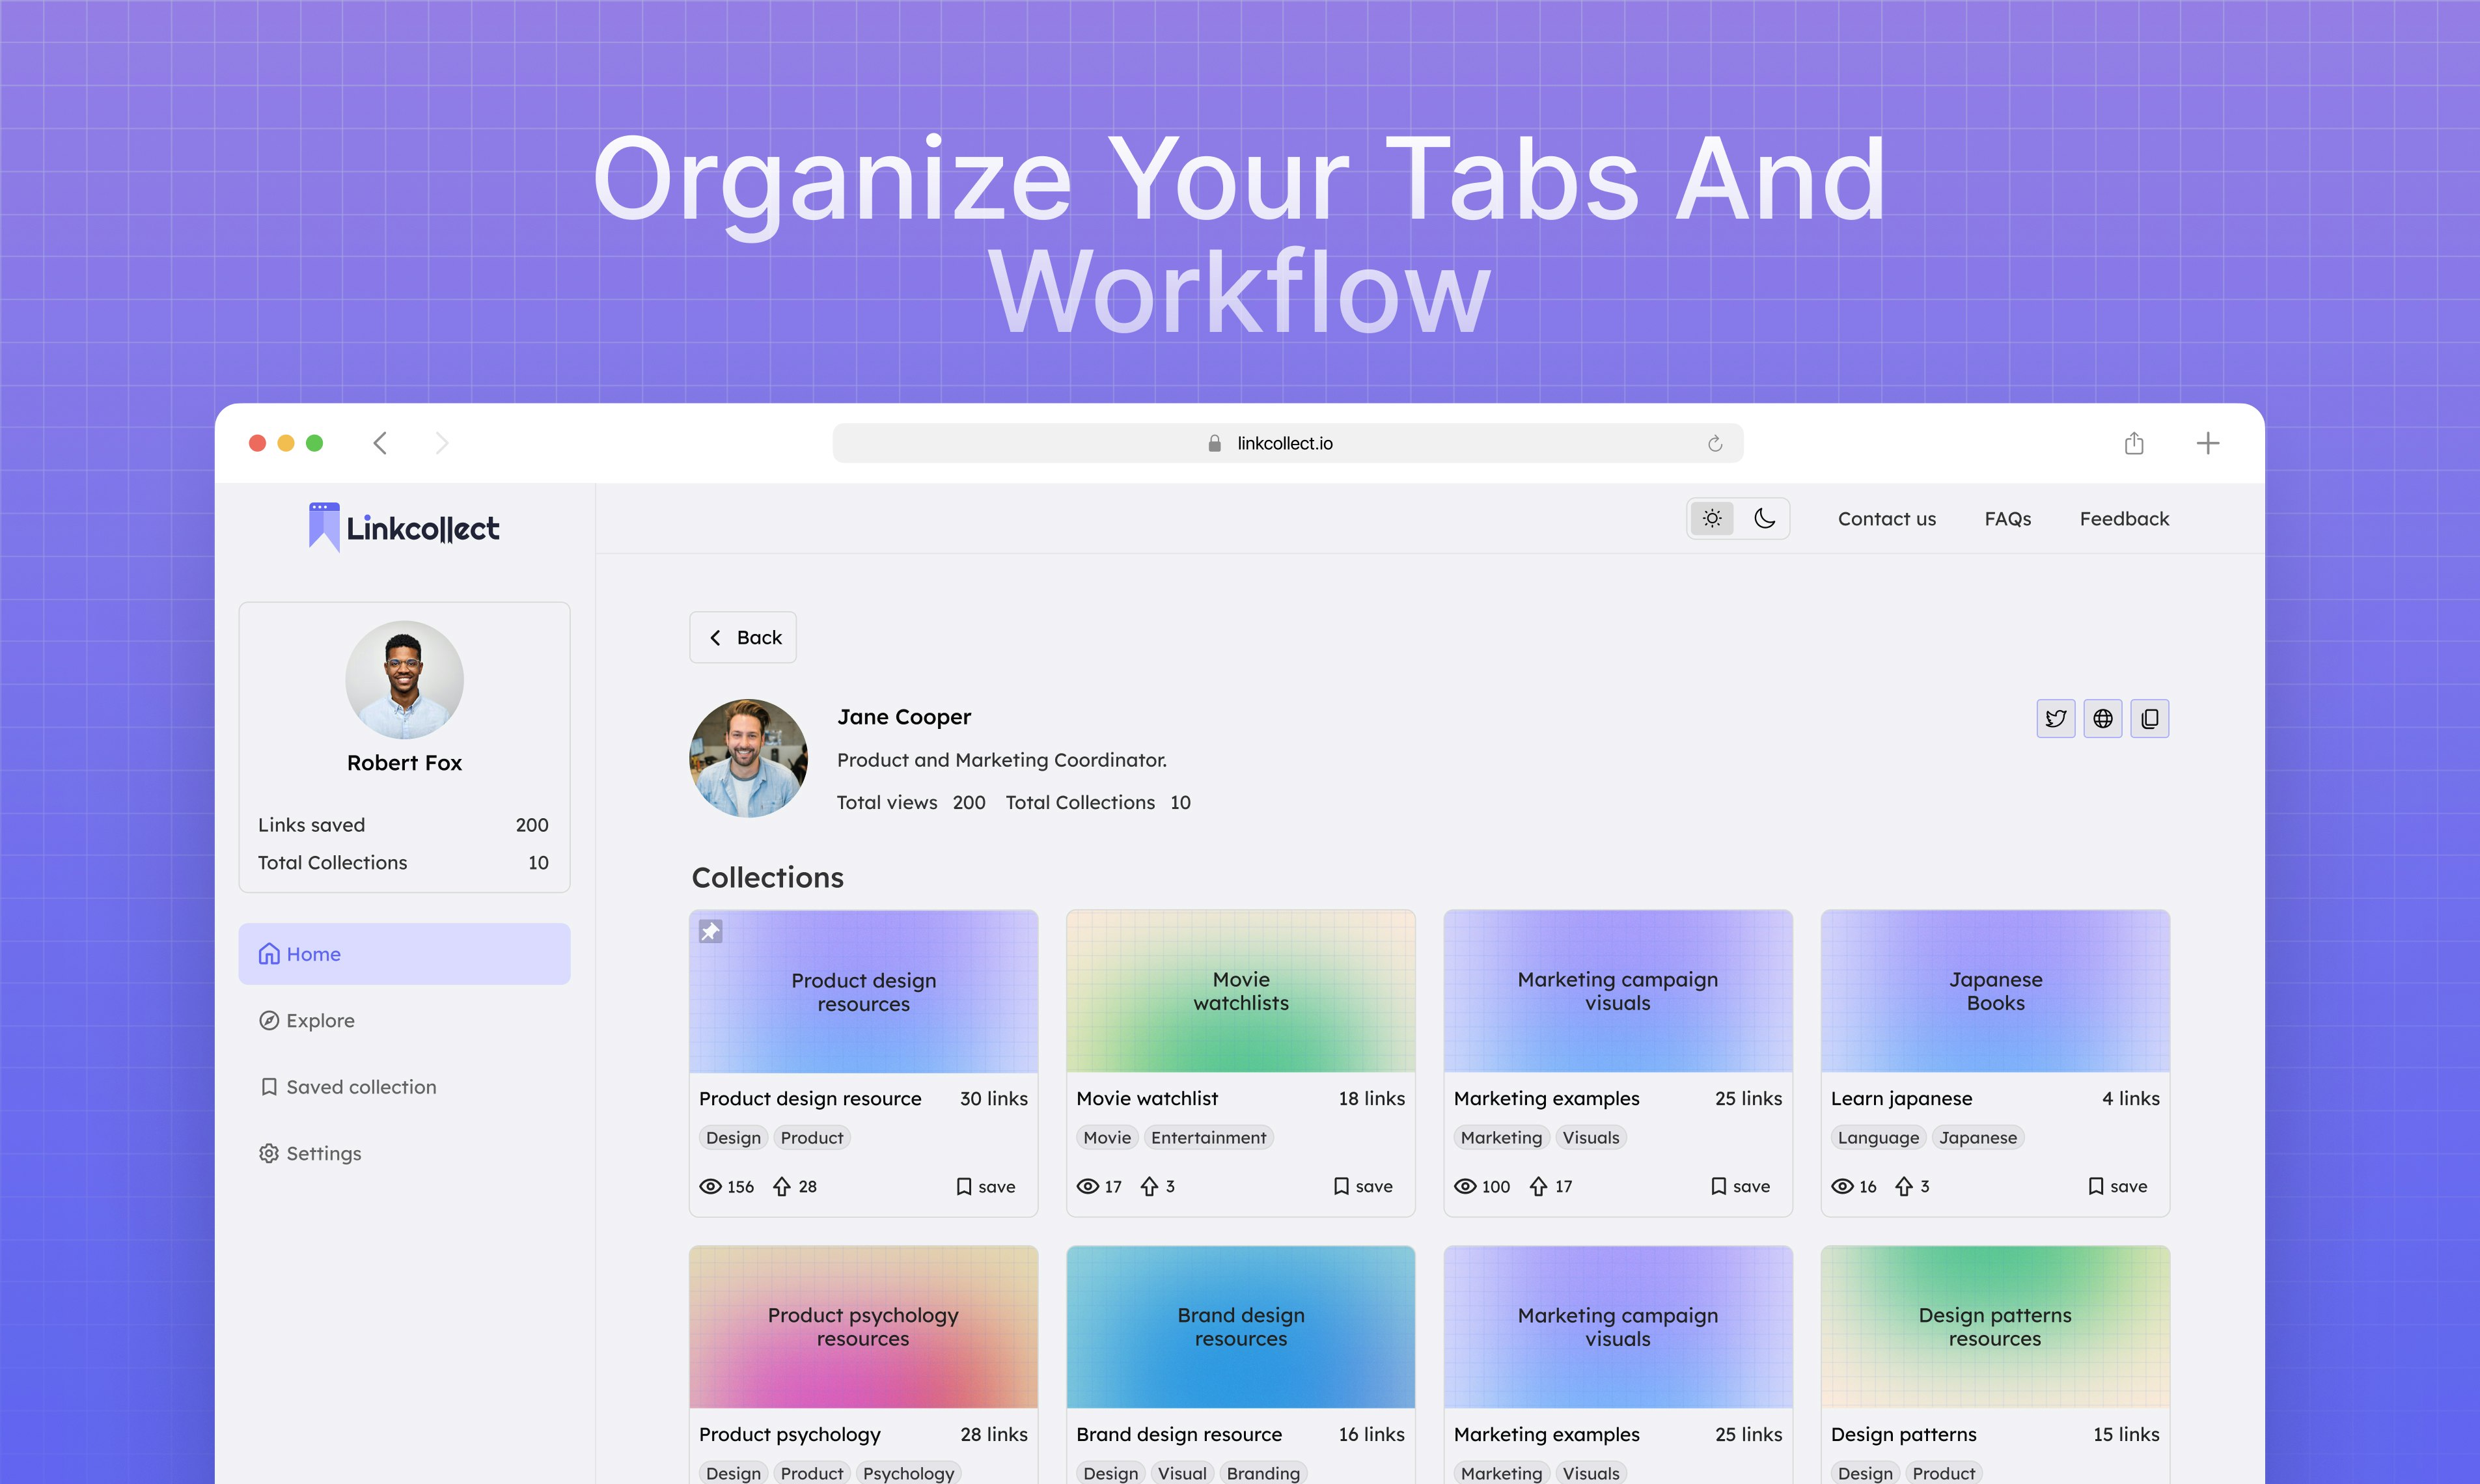Click the Back button
The image size is (2480, 1484).
pos(743,637)
